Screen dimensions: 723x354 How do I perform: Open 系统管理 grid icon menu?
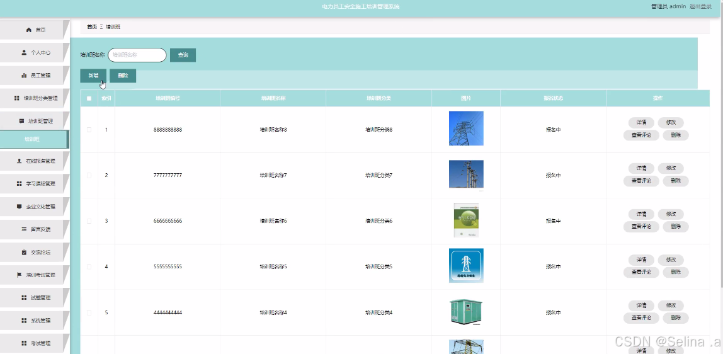(x=35, y=321)
